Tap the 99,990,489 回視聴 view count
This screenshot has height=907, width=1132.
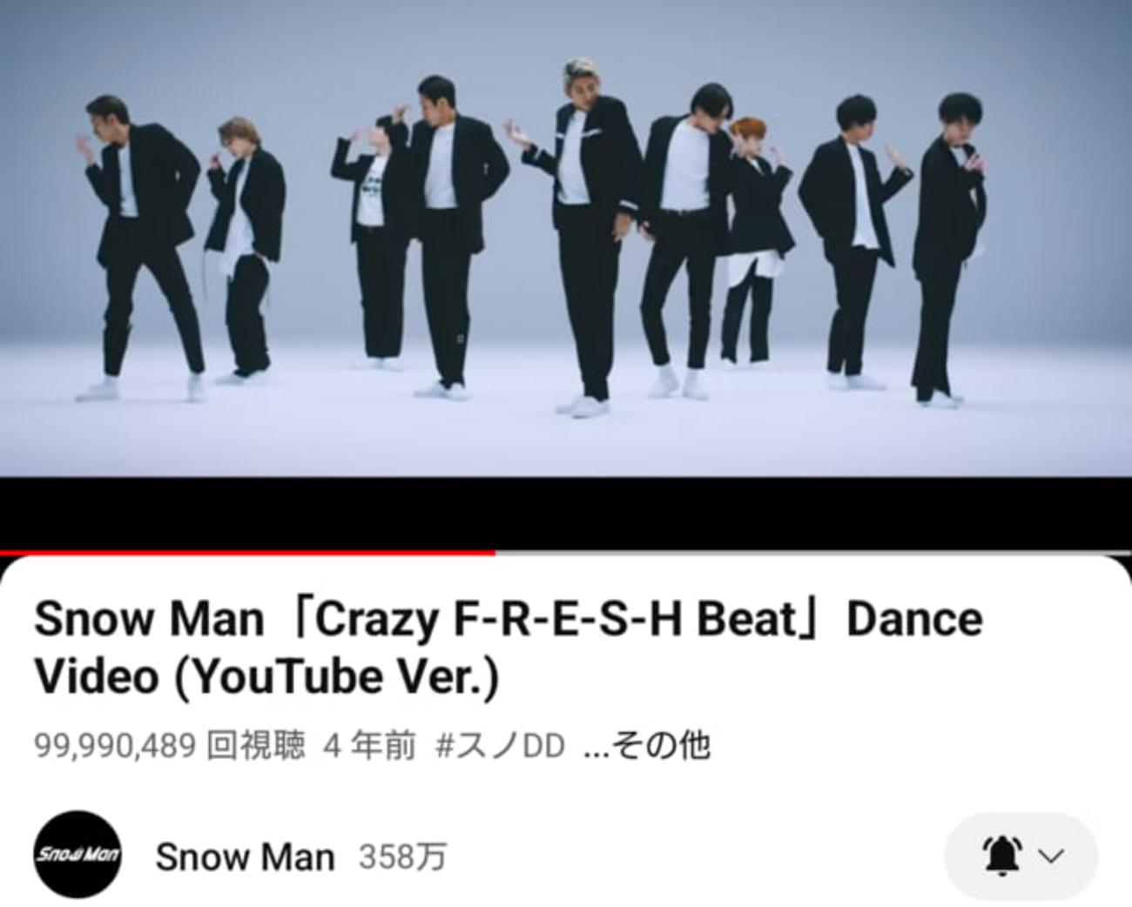(170, 746)
